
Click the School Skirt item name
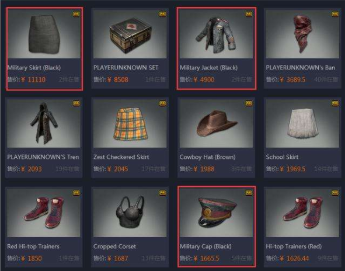pos(282,157)
